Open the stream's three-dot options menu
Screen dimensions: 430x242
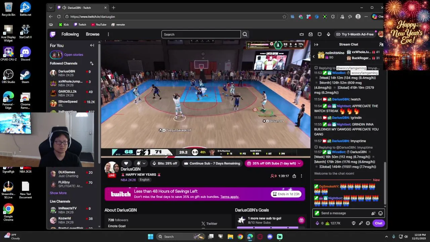click(301, 176)
